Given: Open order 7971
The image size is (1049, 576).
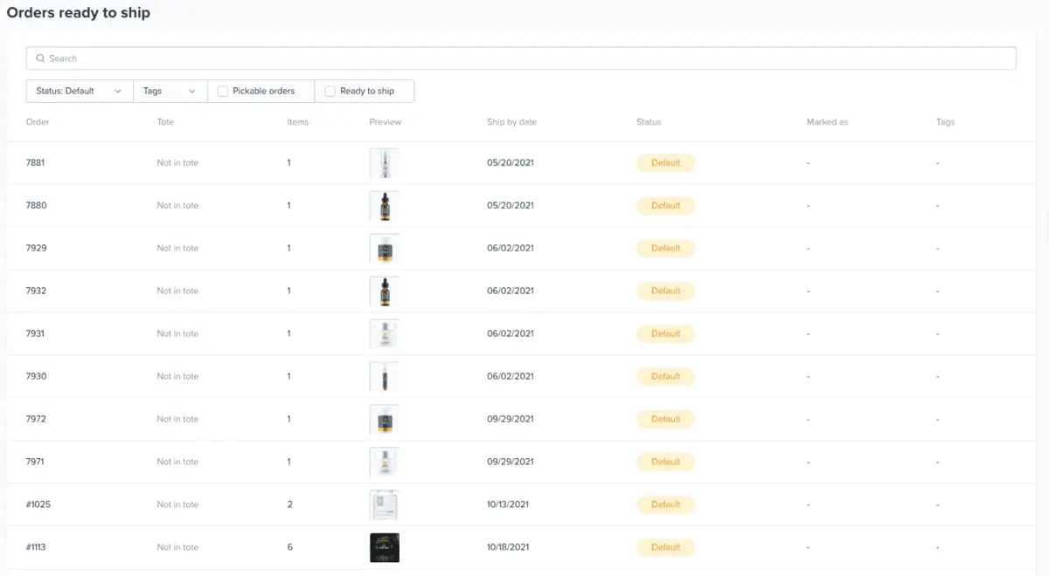Looking at the screenshot, I should click(x=36, y=463).
